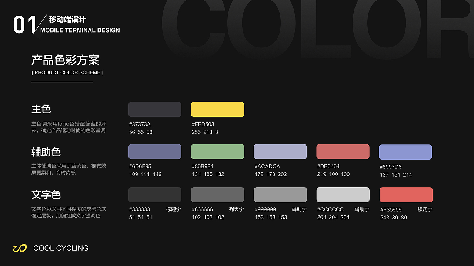Click the '109 111 149' RGB value
The image size is (474, 266).
[x=146, y=174]
